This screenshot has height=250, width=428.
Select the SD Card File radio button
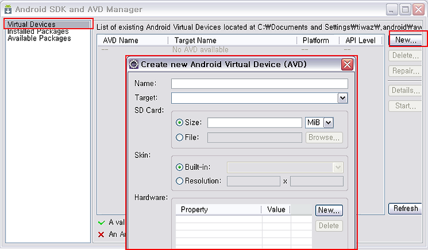(x=180, y=137)
